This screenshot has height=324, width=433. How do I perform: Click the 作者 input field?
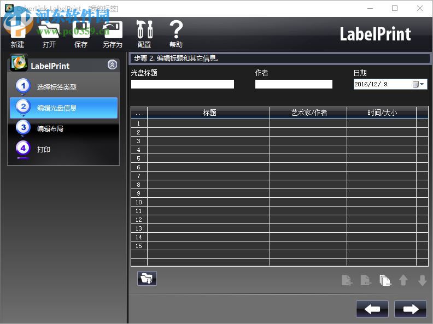tap(294, 84)
